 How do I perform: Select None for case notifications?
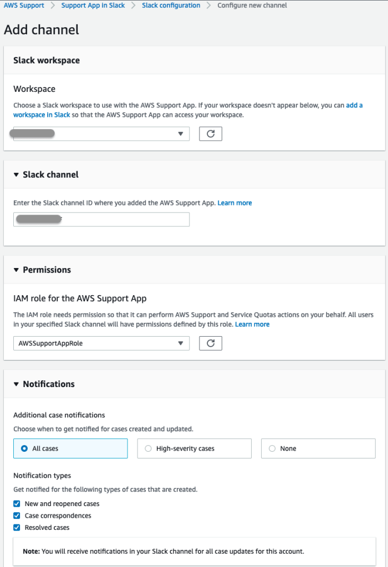[x=272, y=449]
